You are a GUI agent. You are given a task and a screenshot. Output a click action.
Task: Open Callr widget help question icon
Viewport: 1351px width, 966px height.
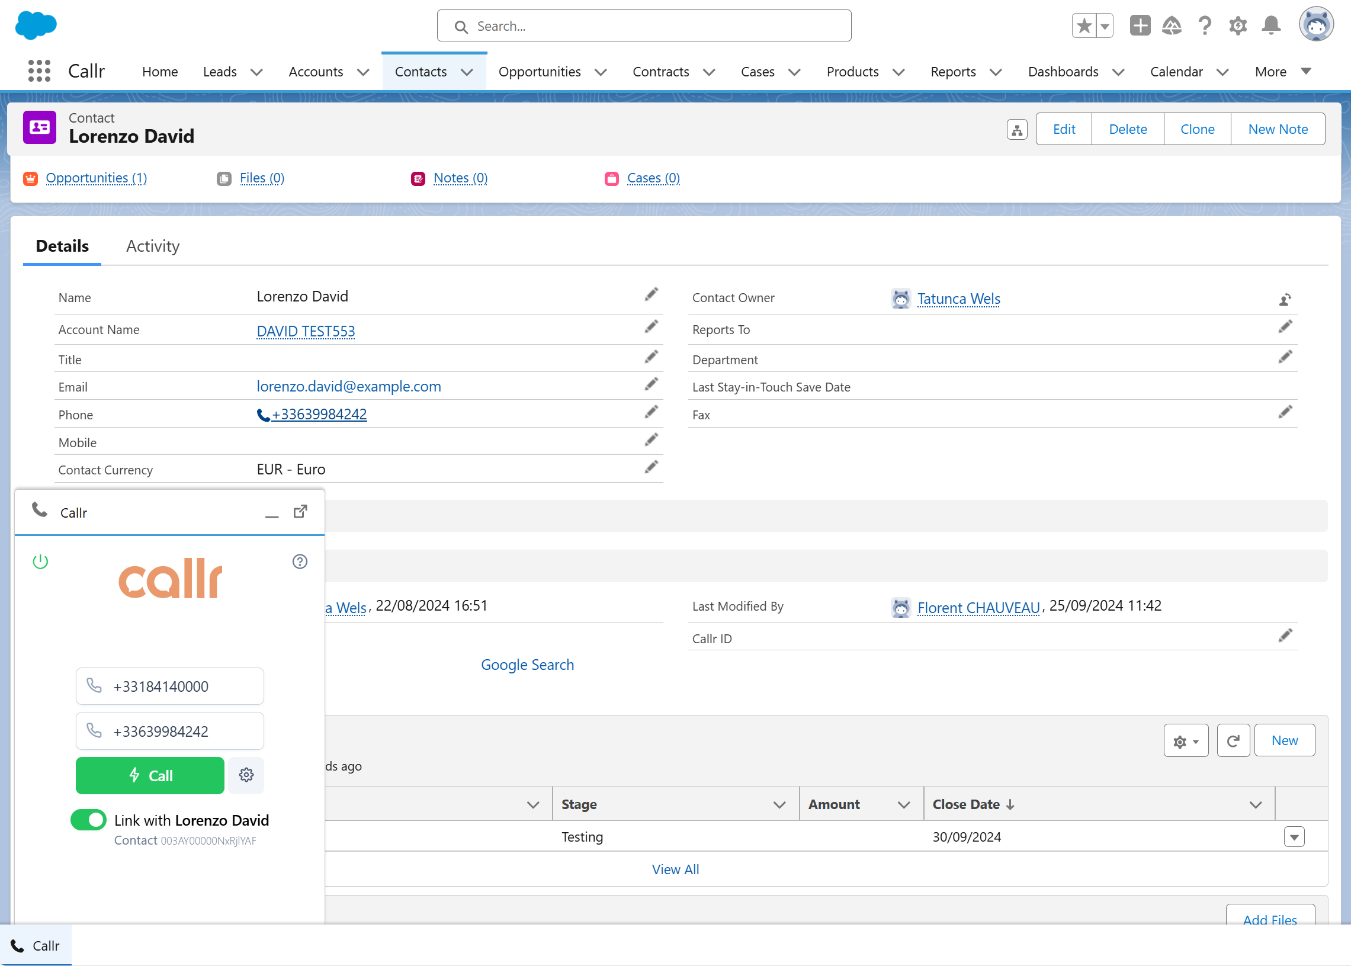pos(300,561)
